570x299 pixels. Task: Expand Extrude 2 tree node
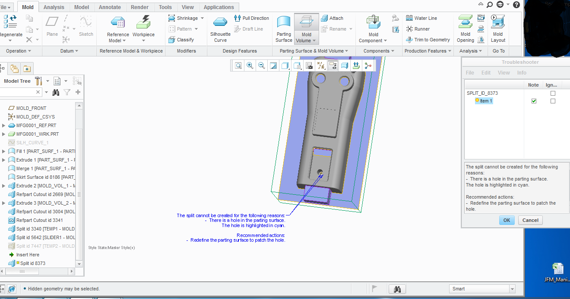coord(3,186)
